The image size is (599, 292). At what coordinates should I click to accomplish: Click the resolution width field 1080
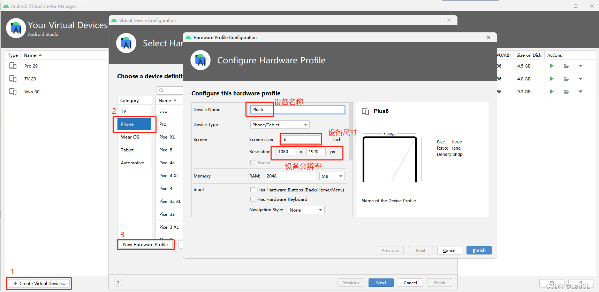[286, 152]
